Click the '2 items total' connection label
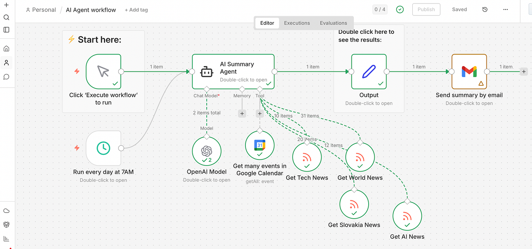The width and height of the screenshot is (532, 249). (x=207, y=113)
